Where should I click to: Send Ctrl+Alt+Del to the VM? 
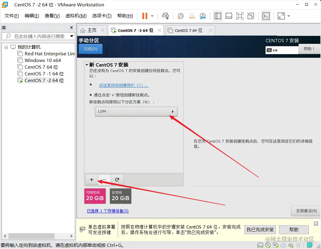pos(165,16)
